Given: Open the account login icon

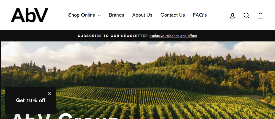Looking at the screenshot, I should [x=232, y=16].
